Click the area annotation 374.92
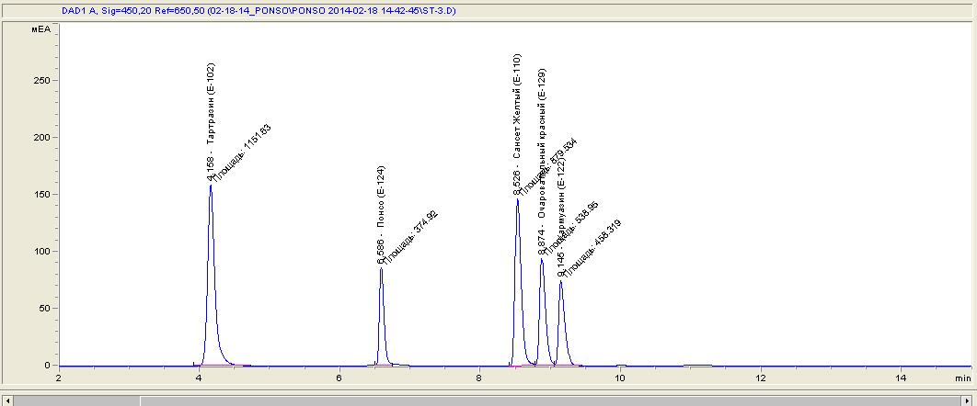Screen dimensions: 977x406 pyautogui.click(x=410, y=237)
